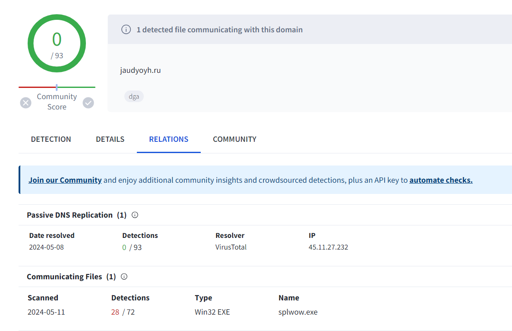The image size is (512, 331).
Task: Click the Community Score checkmark (positive vote) icon
Action: click(88, 103)
